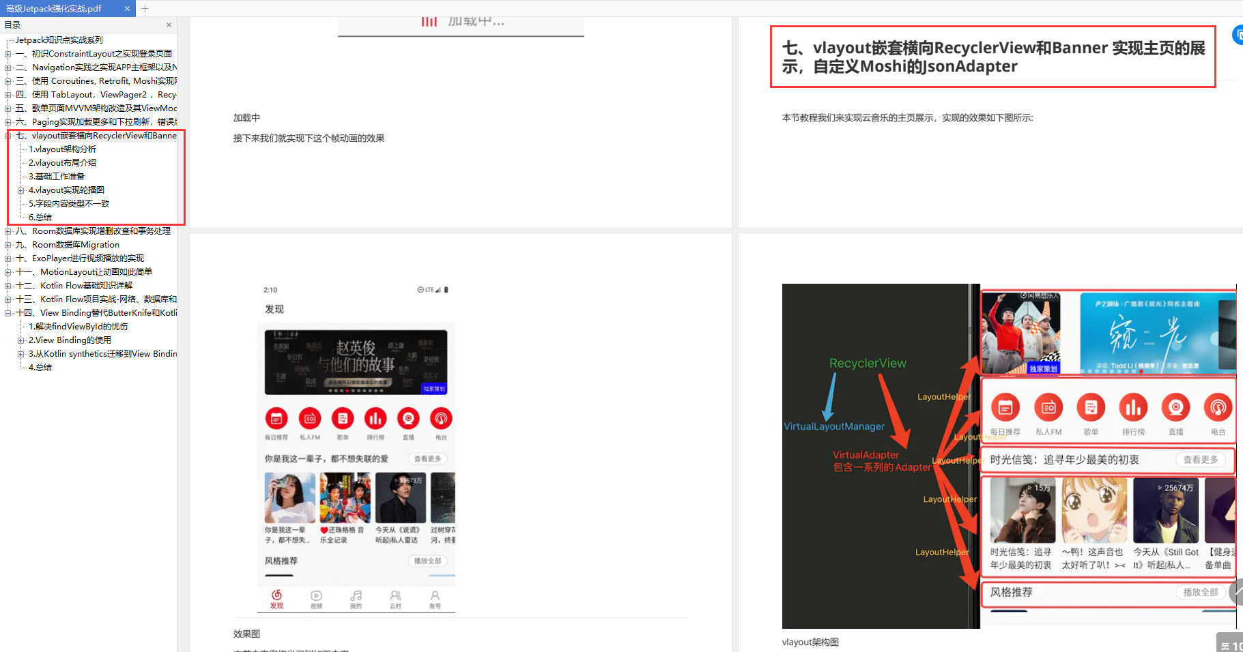
Task: Click the 15万 playlist cover in diagram
Action: [1023, 510]
